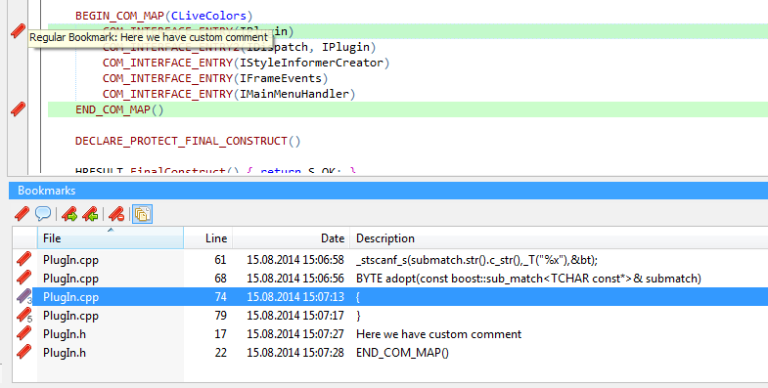Click the '{' description on line 74 row
The height and width of the screenshot is (388, 768).
pyautogui.click(x=358, y=297)
